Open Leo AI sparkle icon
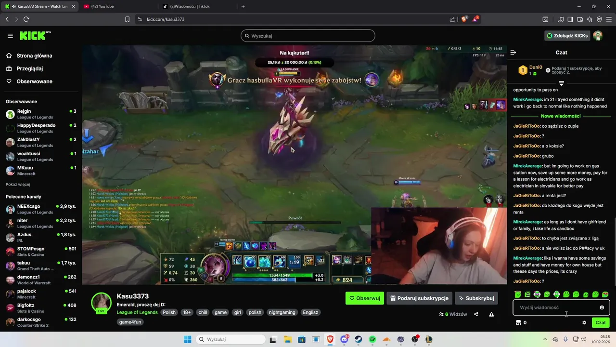Screen dimensions: 616x347 point(590,19)
